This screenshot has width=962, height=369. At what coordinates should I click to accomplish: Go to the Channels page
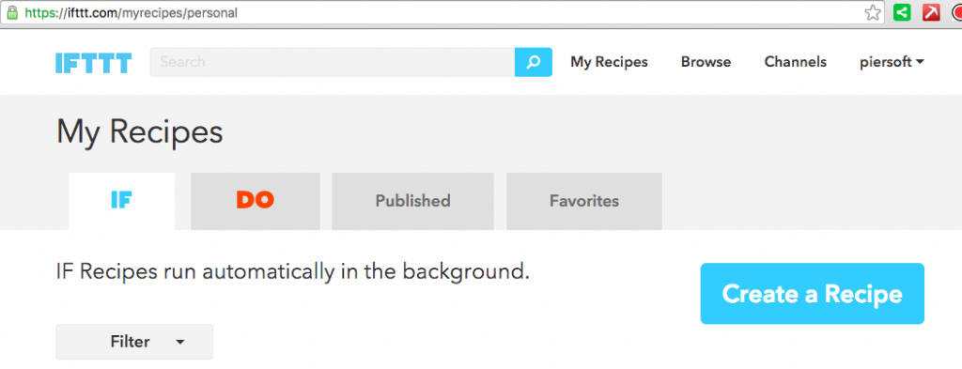click(x=795, y=62)
